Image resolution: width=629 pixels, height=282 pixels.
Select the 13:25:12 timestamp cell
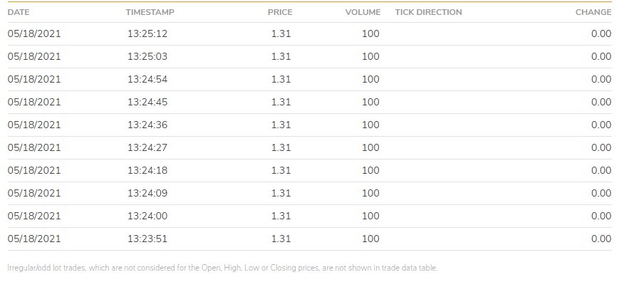click(x=147, y=33)
